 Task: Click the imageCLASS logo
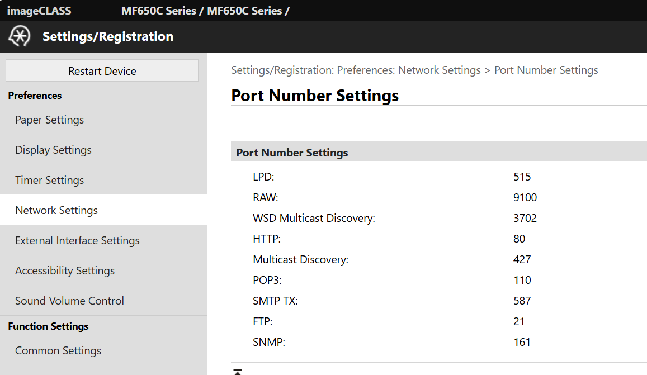point(39,11)
